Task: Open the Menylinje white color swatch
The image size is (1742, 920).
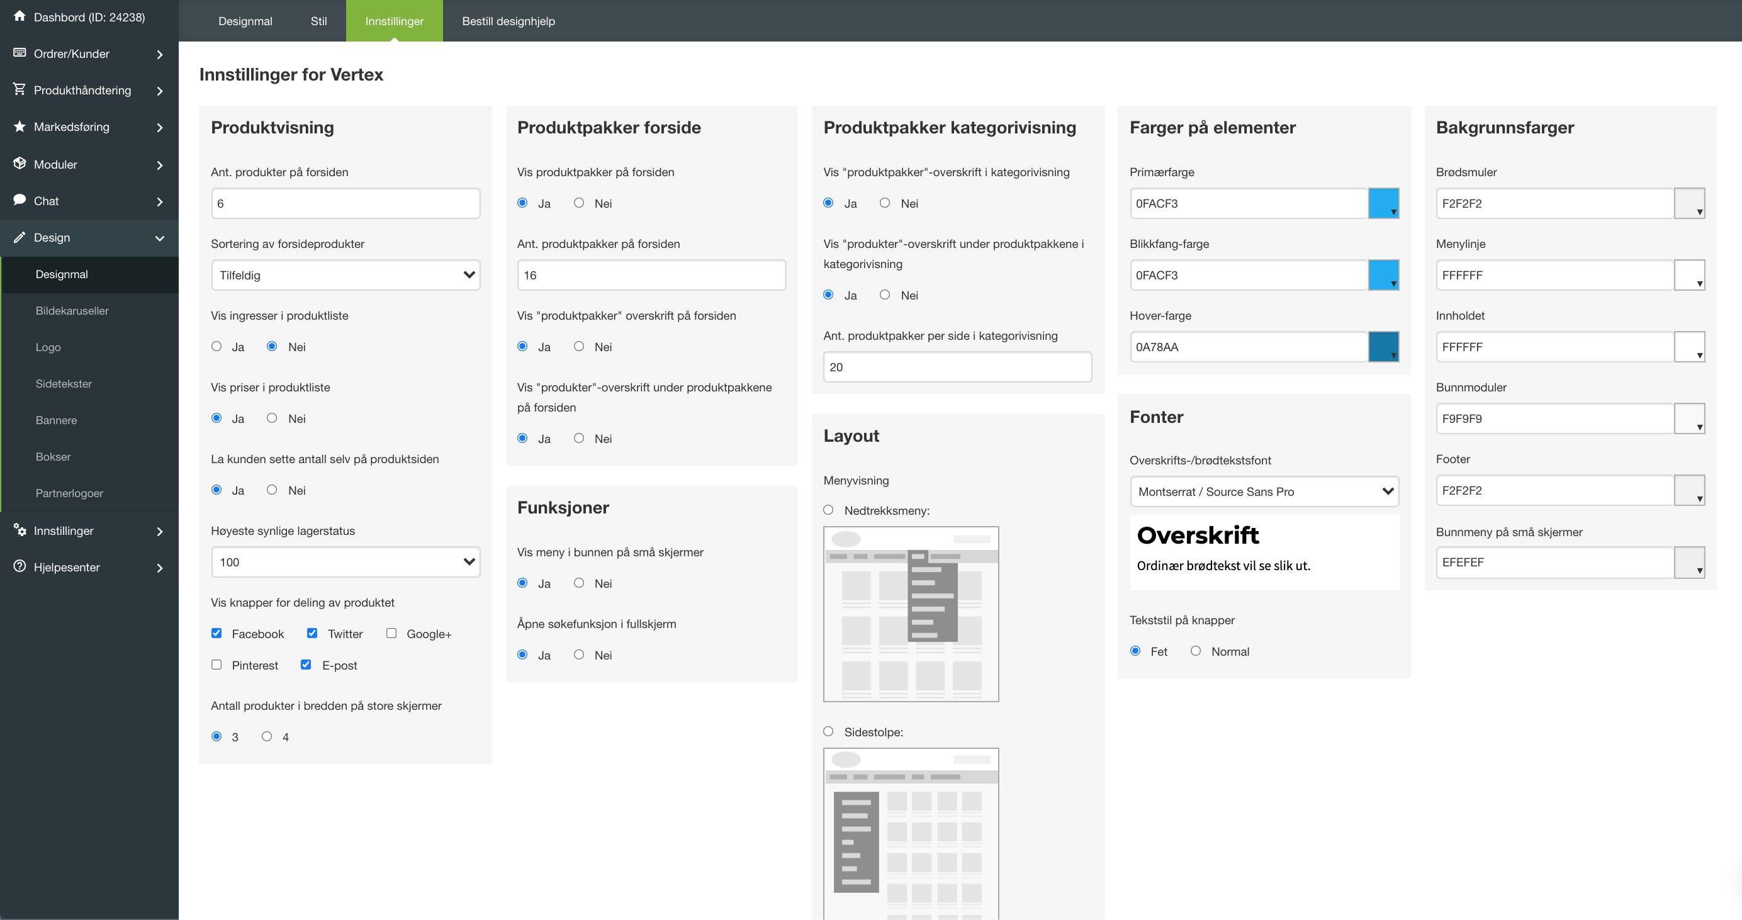Action: tap(1689, 275)
